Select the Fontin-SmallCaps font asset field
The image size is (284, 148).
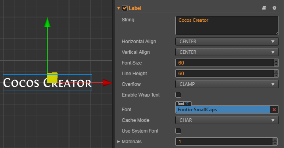[223, 110]
